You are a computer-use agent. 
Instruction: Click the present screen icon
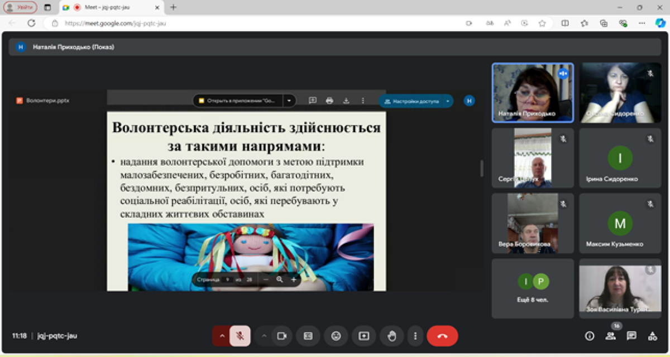(x=364, y=336)
